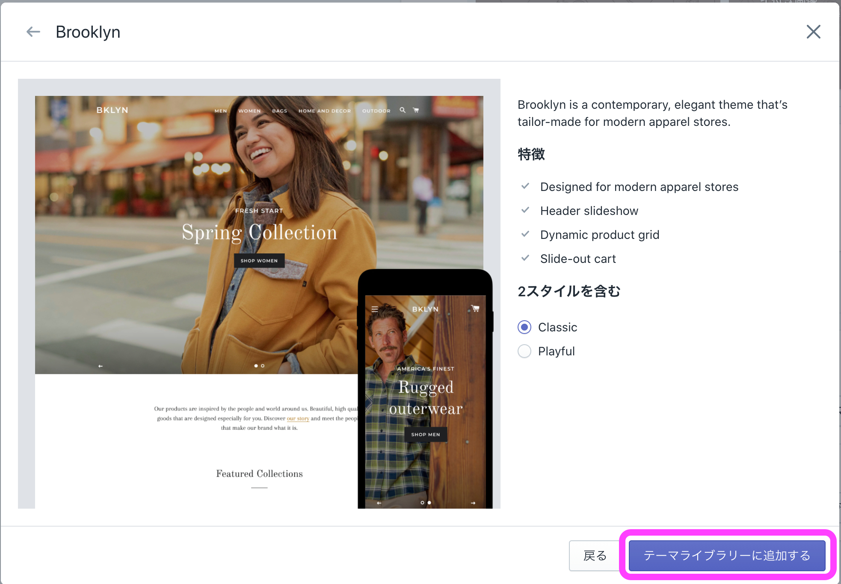841x584 pixels.
Task: Click left arrow in mobile preview slideshow
Action: [379, 503]
